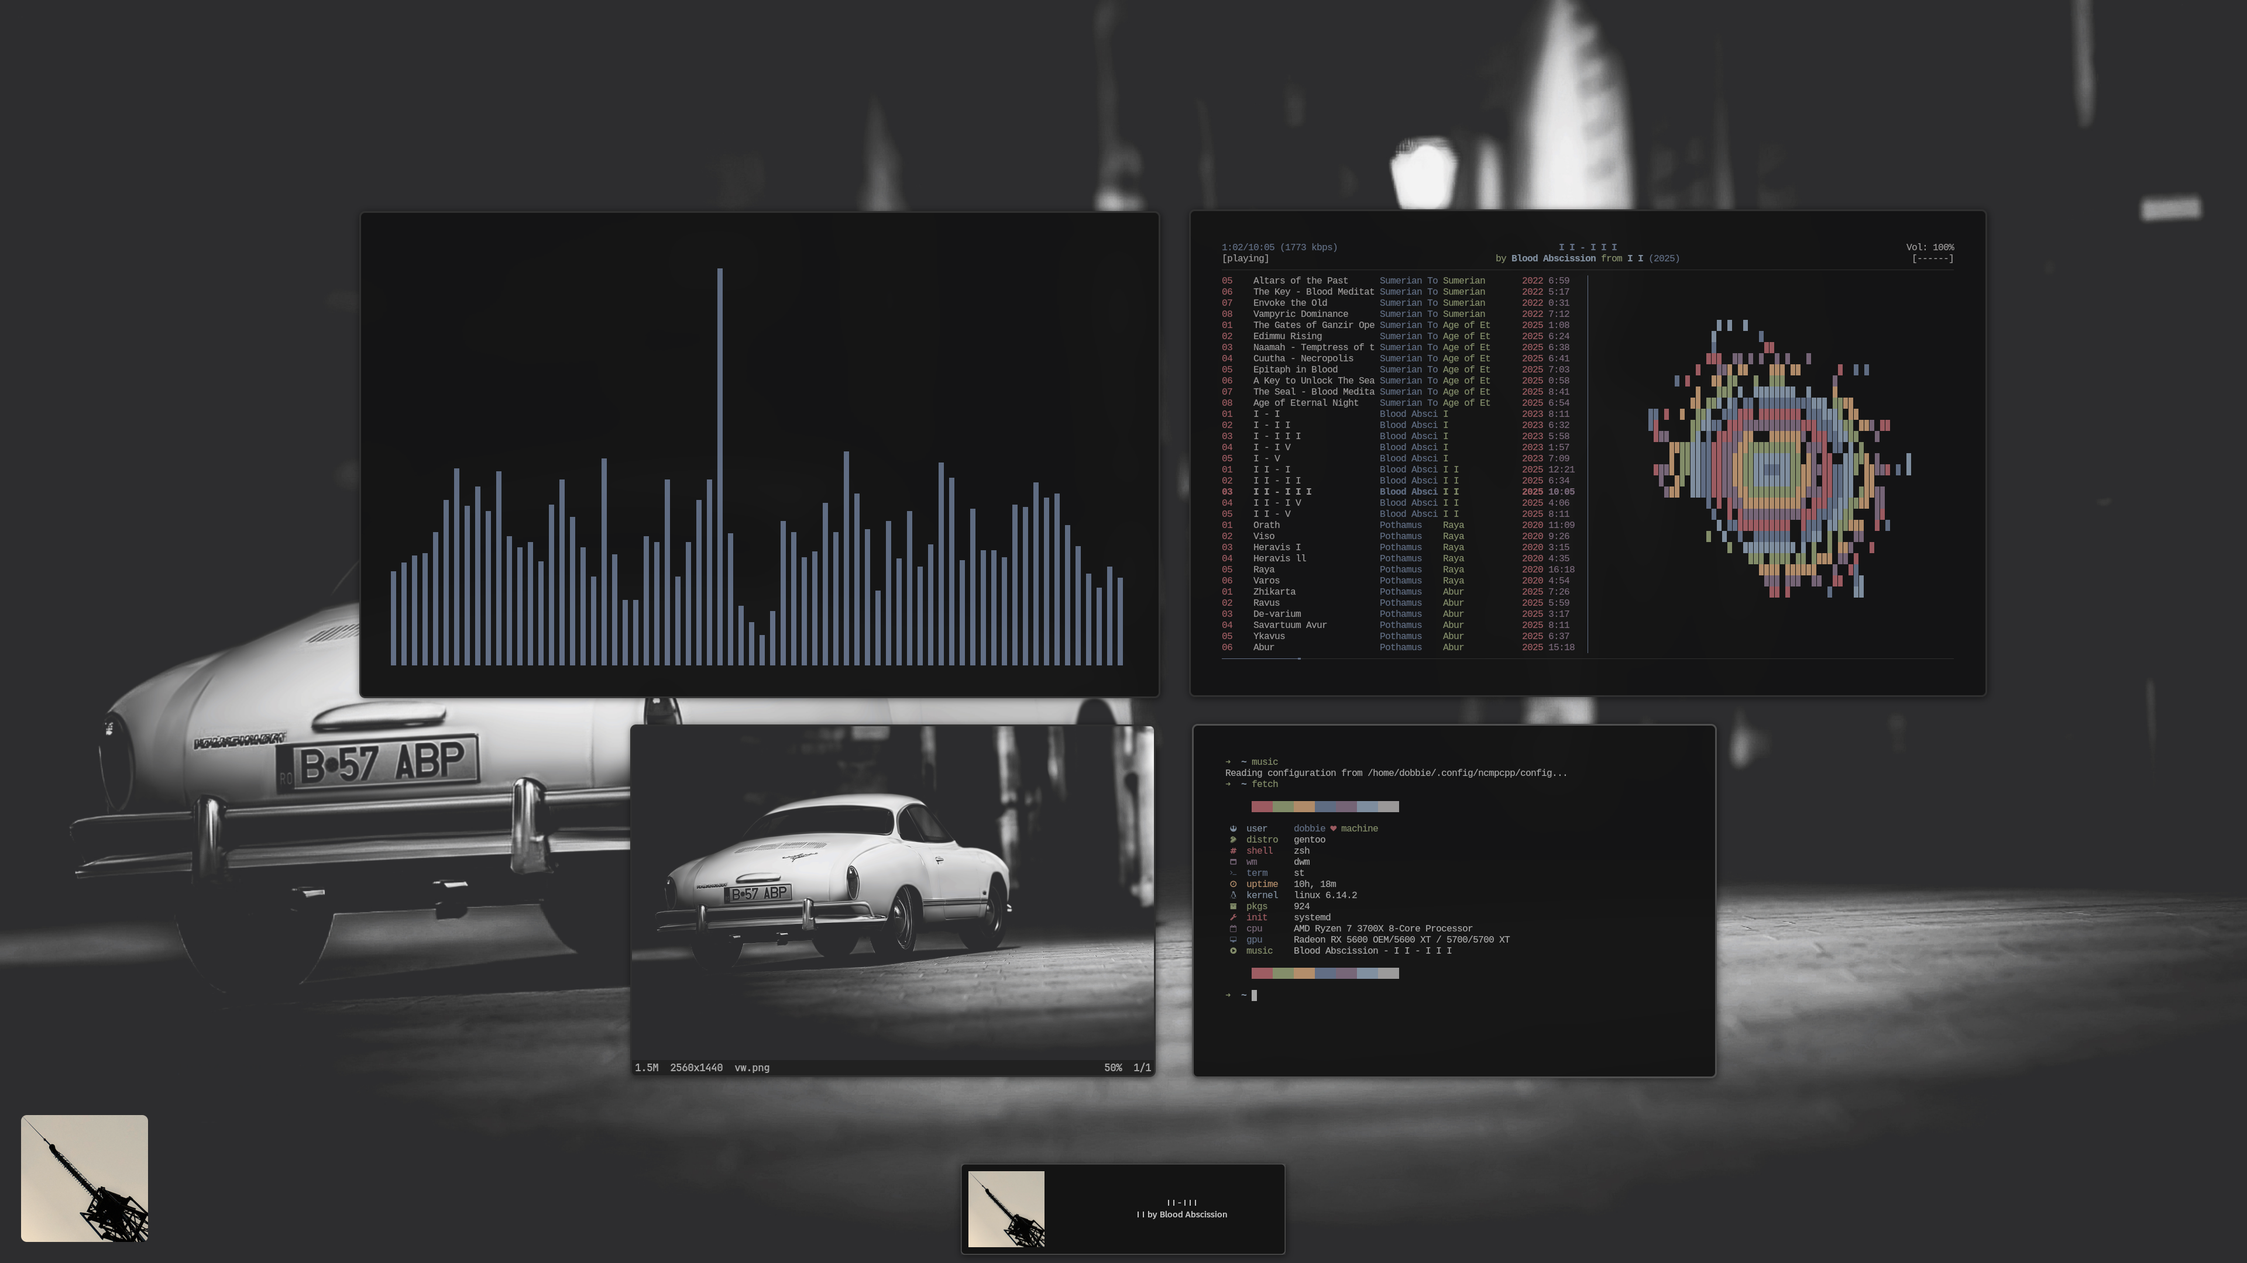Click the package box icon beside pkgs
The width and height of the screenshot is (2247, 1263).
tap(1232, 906)
